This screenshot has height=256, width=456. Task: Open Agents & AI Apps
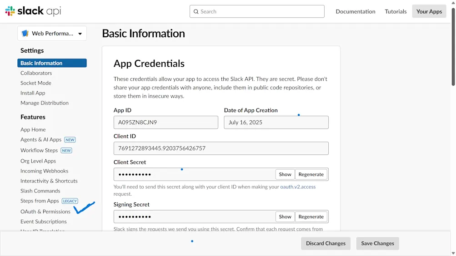tap(41, 139)
